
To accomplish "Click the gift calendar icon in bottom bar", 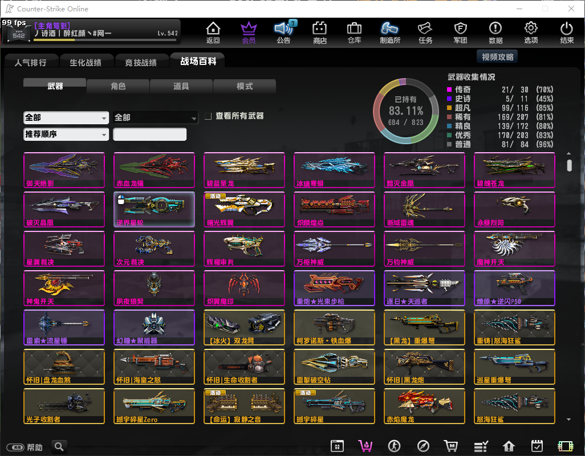I will coord(337,446).
